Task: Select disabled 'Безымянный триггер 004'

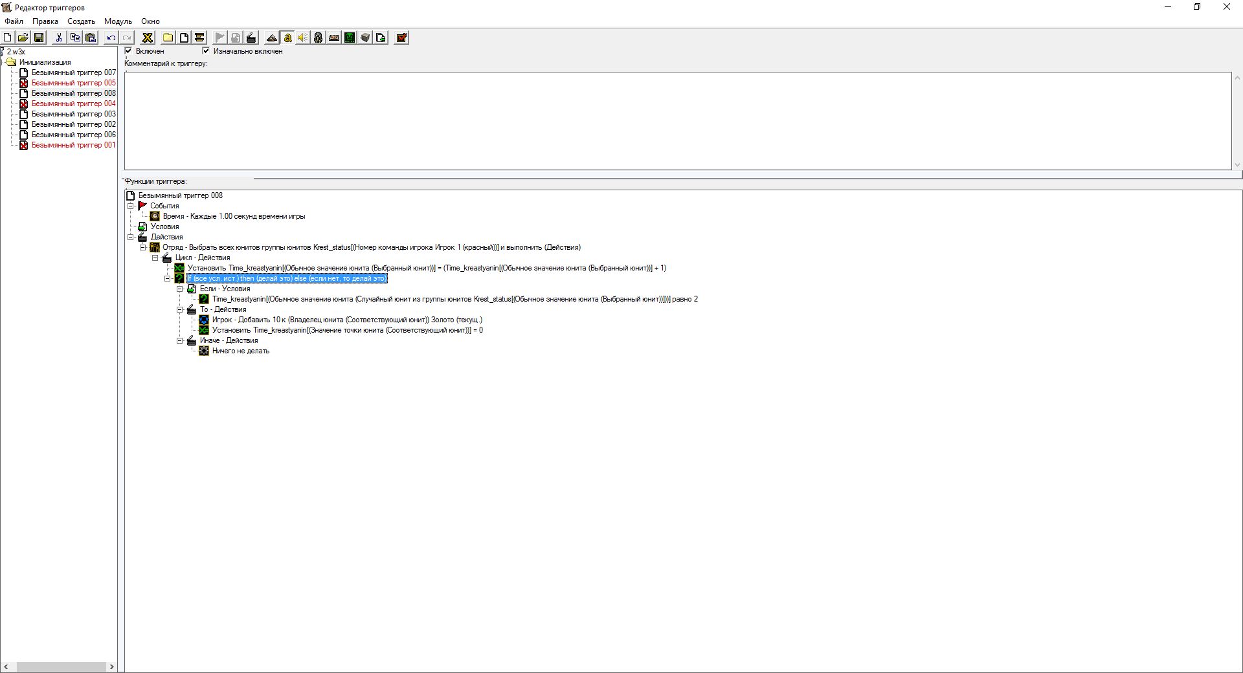Action: click(74, 104)
